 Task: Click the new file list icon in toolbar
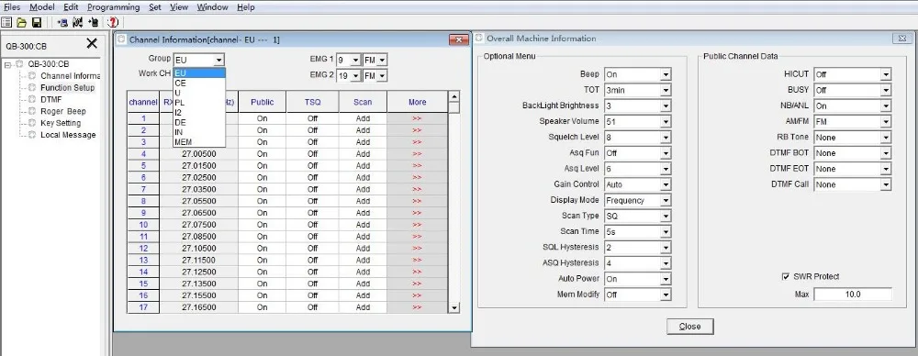[7, 22]
